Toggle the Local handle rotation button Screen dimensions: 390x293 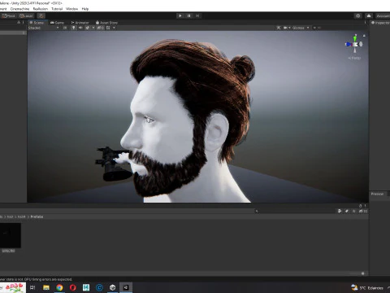pos(26,15)
